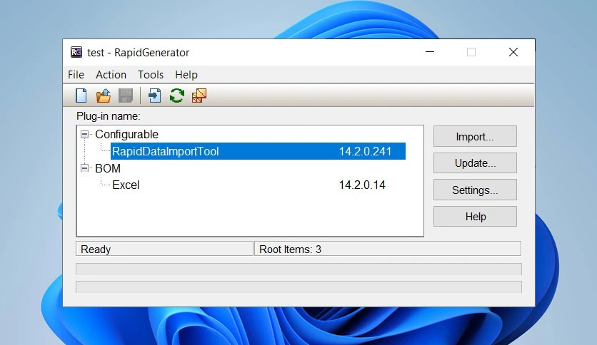Select the RapidDataImportTool plug-in row
Viewport: 597px width, 345px height.
tap(258, 151)
